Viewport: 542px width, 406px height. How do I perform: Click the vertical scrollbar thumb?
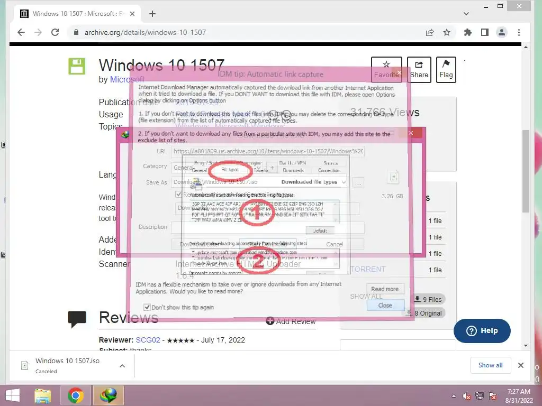(526, 171)
